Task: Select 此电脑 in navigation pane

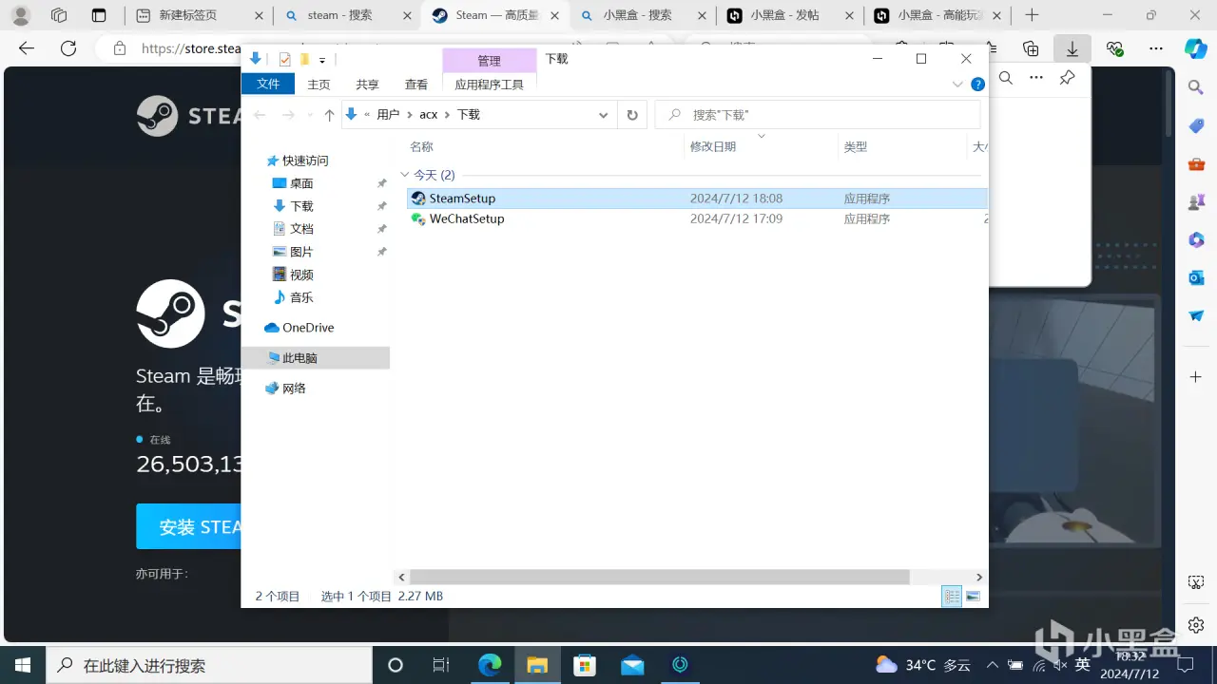Action: click(x=315, y=358)
